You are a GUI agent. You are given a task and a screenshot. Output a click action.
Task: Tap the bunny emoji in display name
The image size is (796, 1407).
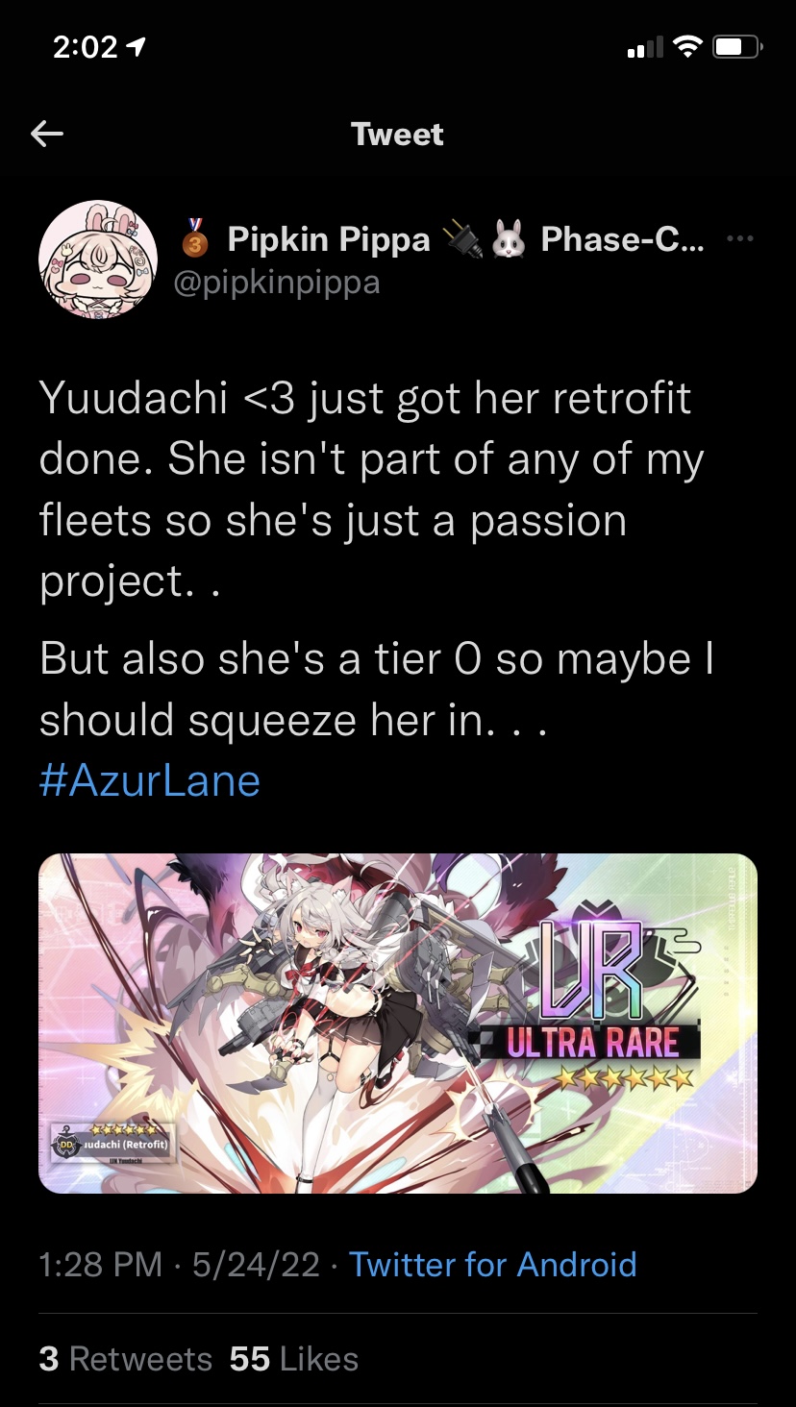(x=508, y=240)
